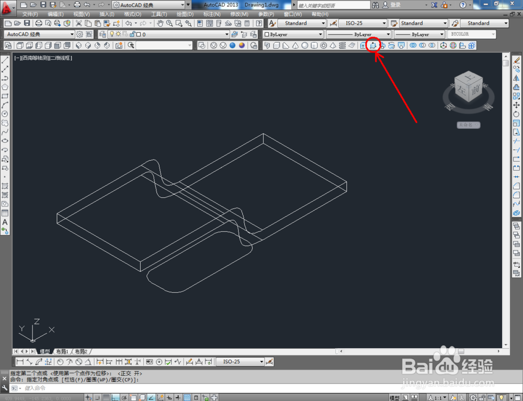Open the 文件(F) menu
523x401 pixels.
coord(30,14)
